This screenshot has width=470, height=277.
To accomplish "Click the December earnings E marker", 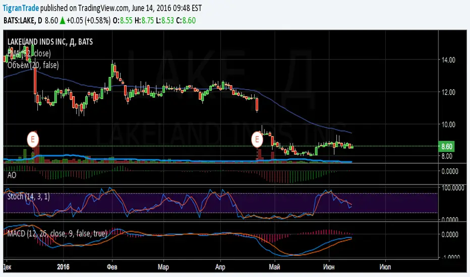I will pos(33,139).
